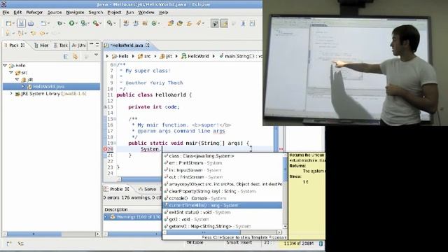448x252 pixels.
Task: Open the Window menu
Action: pyautogui.click(x=146, y=13)
